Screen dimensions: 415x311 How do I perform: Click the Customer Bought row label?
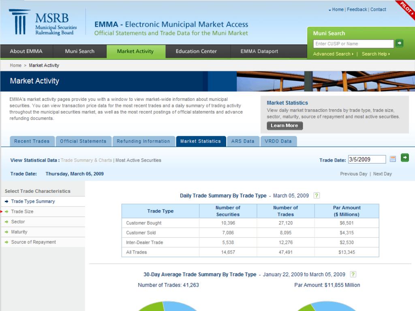tap(144, 223)
